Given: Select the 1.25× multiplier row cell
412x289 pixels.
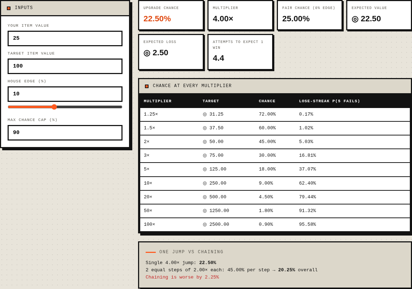Looking at the screenshot, I should 151,114.
